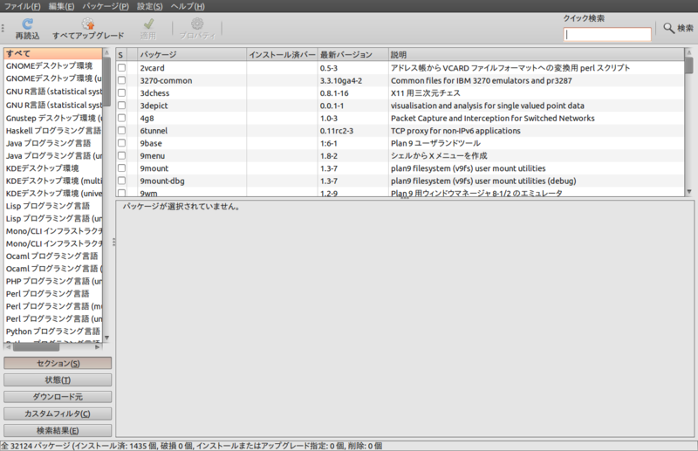This screenshot has width=698, height=451.
Task: Click the 状態(T) filter button
Action: click(x=58, y=379)
